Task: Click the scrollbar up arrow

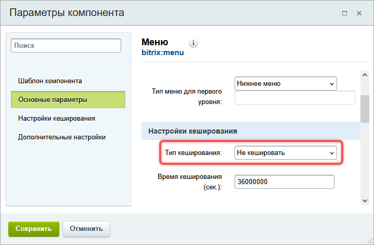Action: tap(365, 75)
